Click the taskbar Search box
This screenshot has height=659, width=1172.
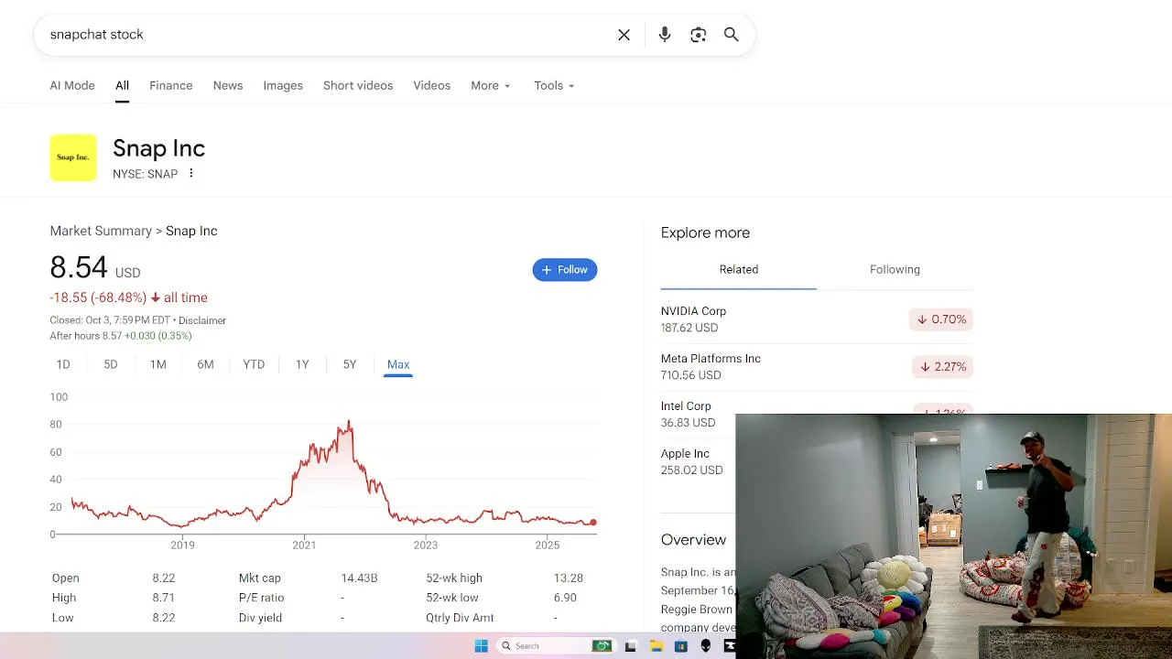pyautogui.click(x=555, y=646)
